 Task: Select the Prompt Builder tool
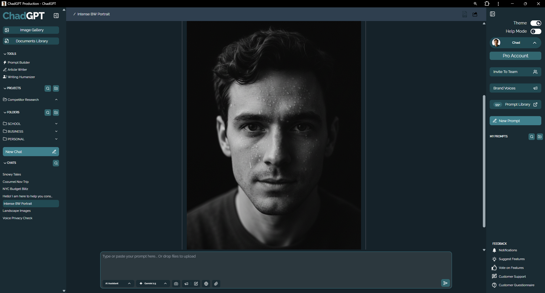(18, 62)
